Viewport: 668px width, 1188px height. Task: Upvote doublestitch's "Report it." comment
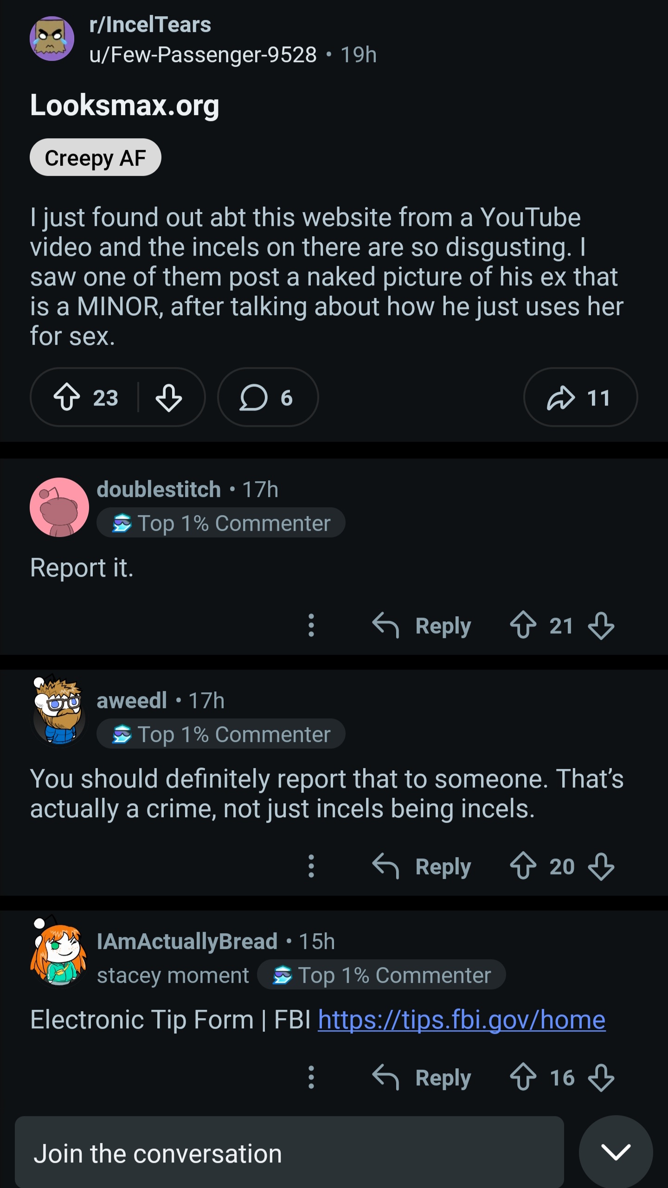(523, 625)
